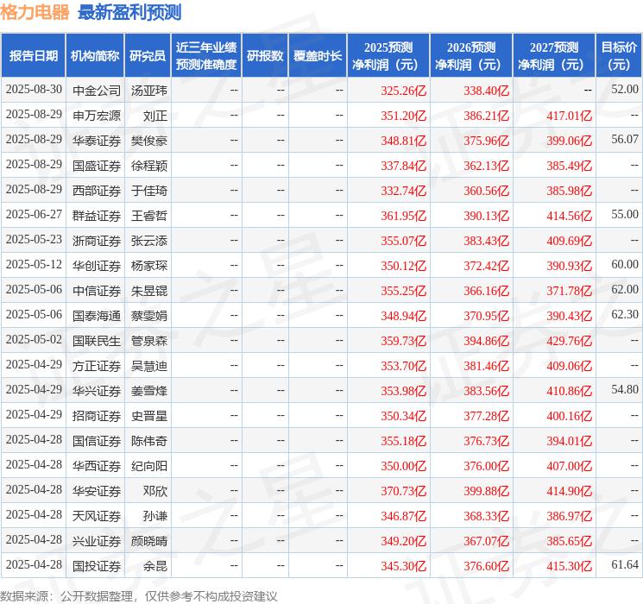Select analyst 于佳琦
This screenshot has width=643, height=604.
point(148,191)
